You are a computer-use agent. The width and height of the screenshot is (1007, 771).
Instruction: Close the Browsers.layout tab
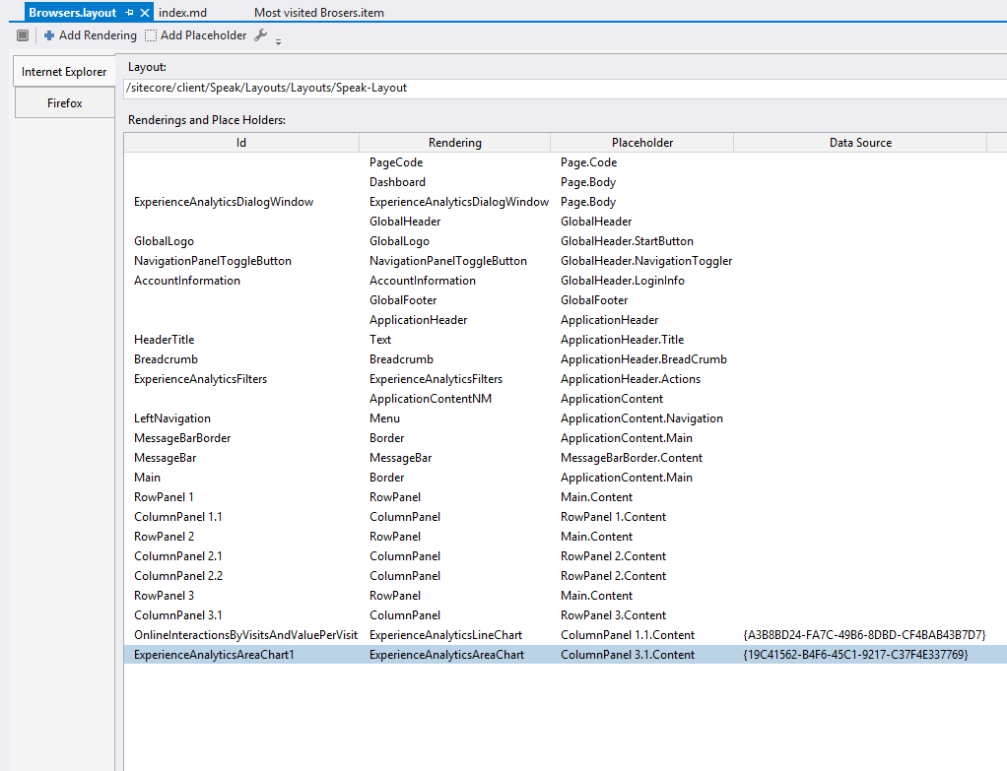145,13
